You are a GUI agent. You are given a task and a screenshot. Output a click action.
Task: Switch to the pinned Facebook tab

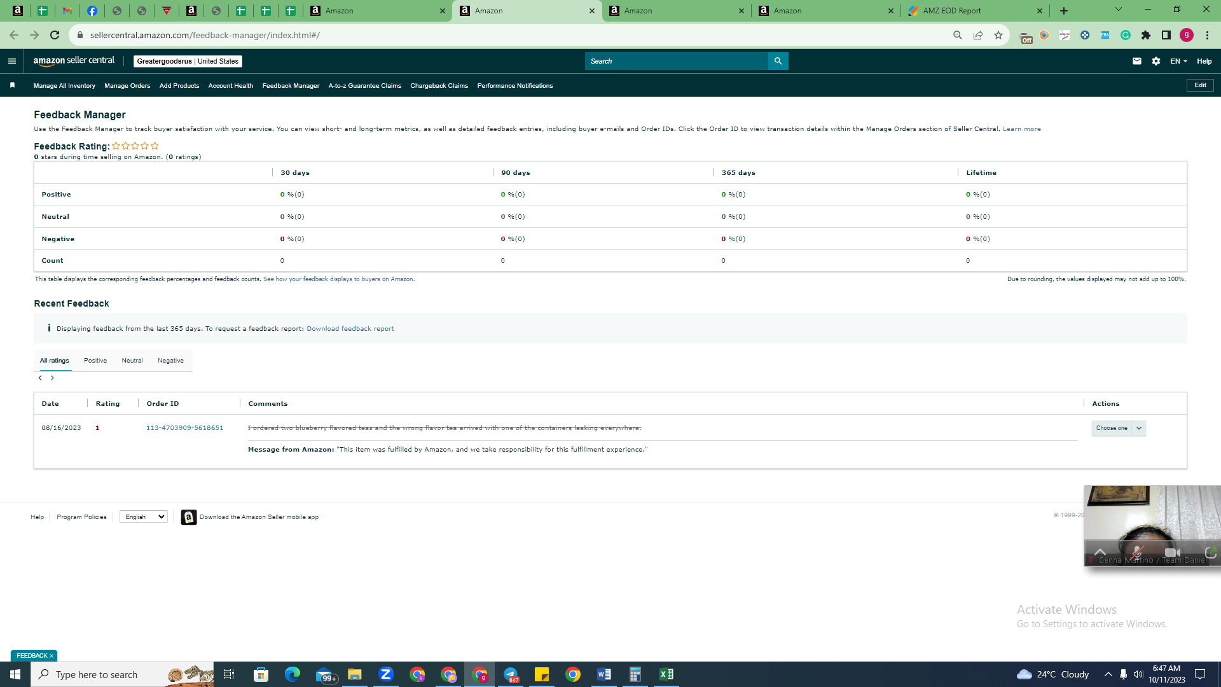(92, 11)
